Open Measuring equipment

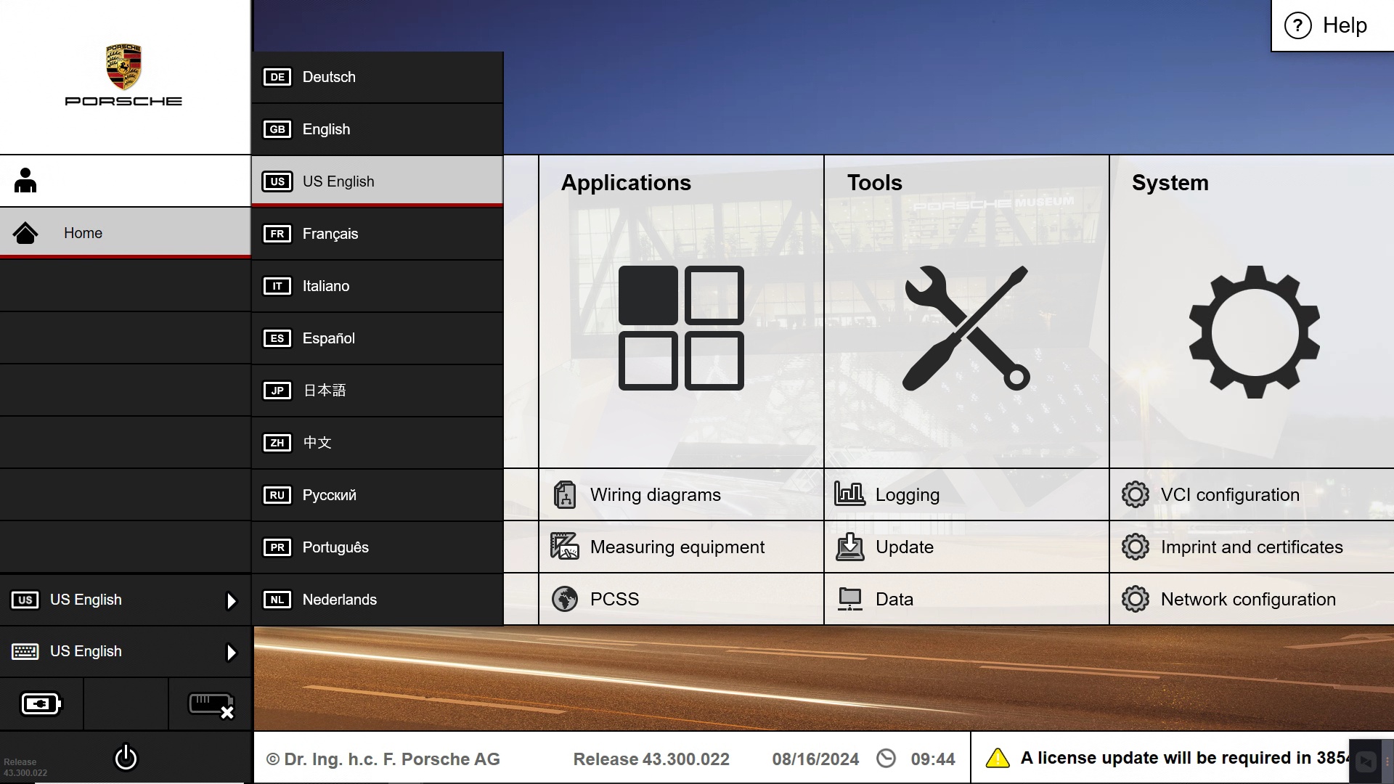[681, 547]
